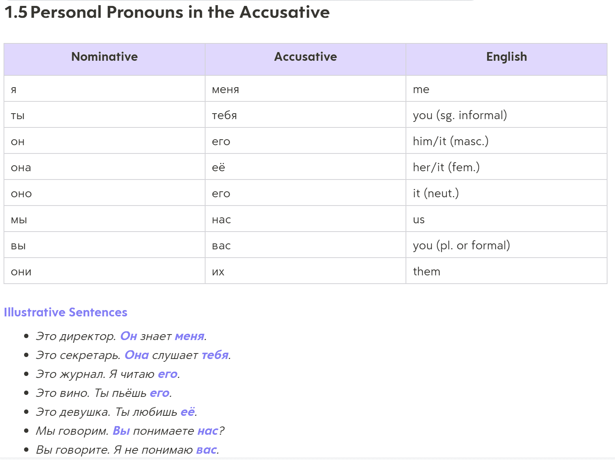The image size is (615, 460).
Task: Select the accusative cell вас in table
Action: coord(221,246)
